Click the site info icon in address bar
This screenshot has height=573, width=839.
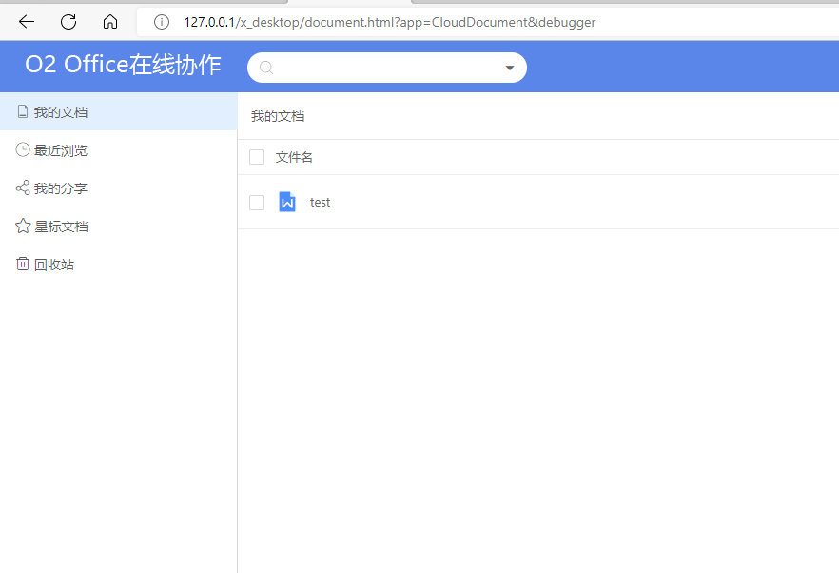coord(161,21)
